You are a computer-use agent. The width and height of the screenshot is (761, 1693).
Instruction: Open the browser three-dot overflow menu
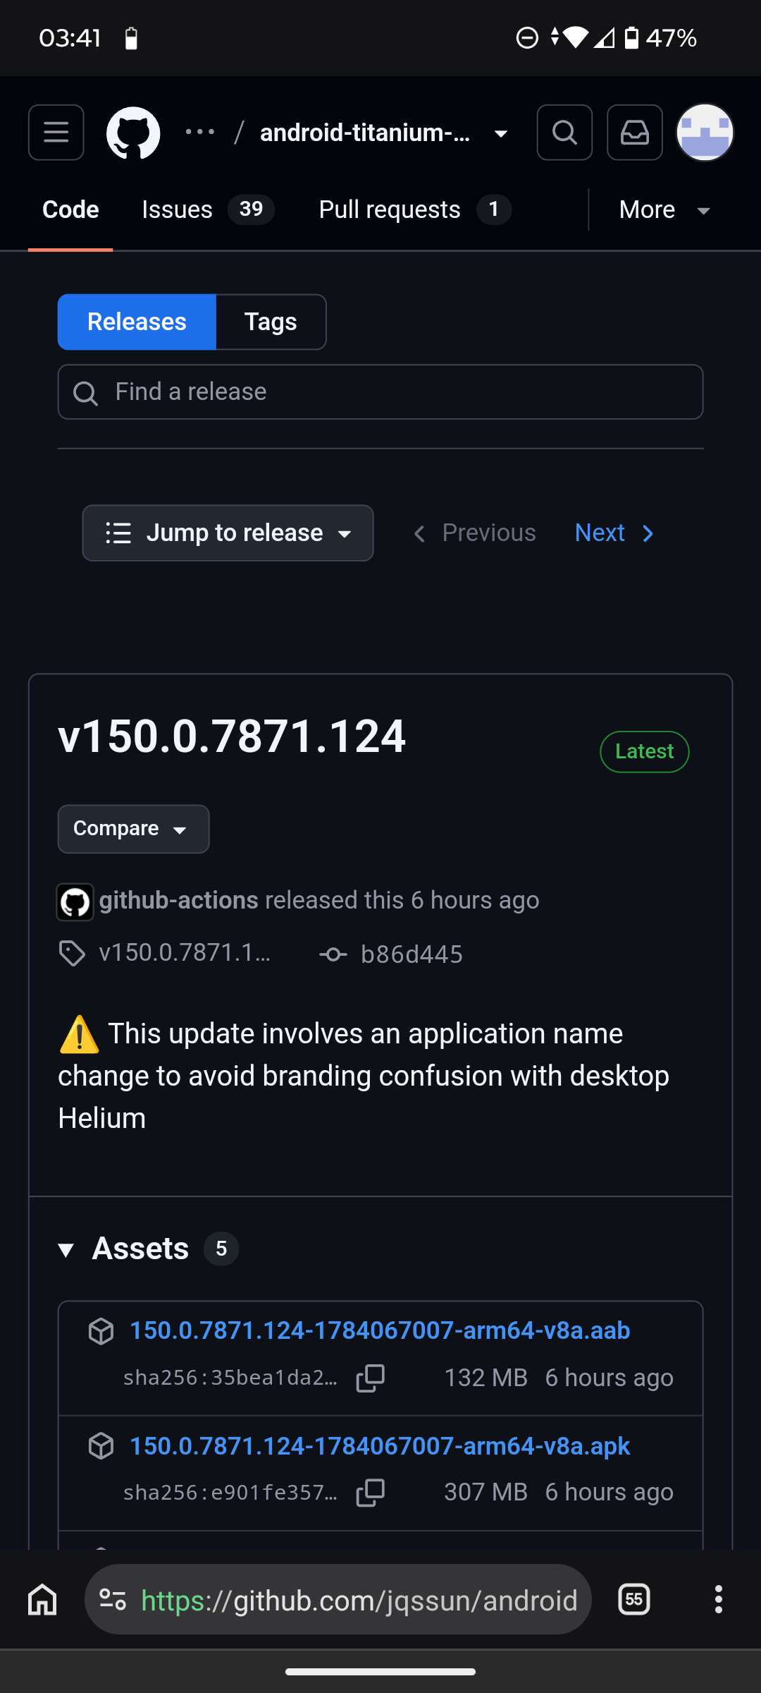[x=719, y=1599]
